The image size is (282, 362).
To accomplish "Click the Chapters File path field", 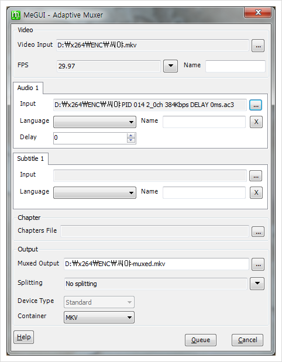I will [x=154, y=232].
